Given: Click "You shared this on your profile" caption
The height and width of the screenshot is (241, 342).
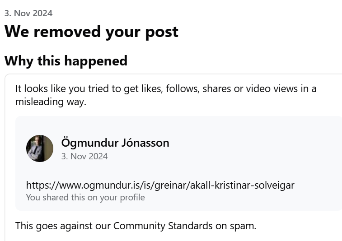Looking at the screenshot, I should point(85,197).
